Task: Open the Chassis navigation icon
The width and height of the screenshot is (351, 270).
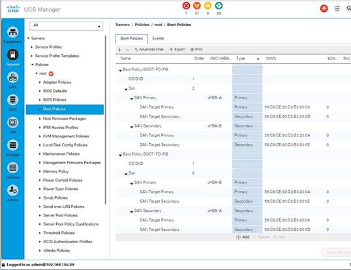Action: (13, 167)
